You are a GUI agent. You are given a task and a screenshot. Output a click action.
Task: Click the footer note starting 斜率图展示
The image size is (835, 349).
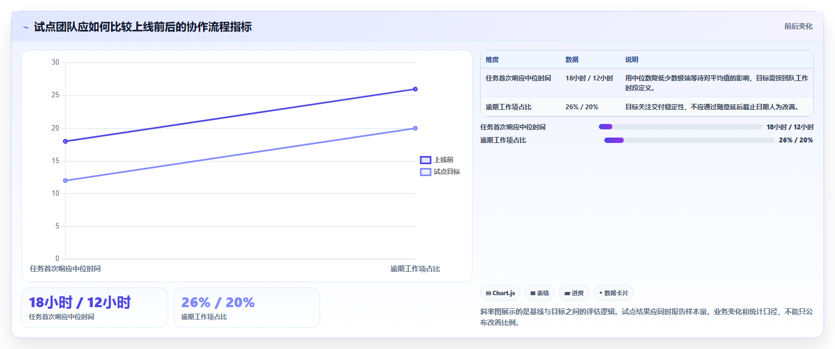[x=647, y=317]
